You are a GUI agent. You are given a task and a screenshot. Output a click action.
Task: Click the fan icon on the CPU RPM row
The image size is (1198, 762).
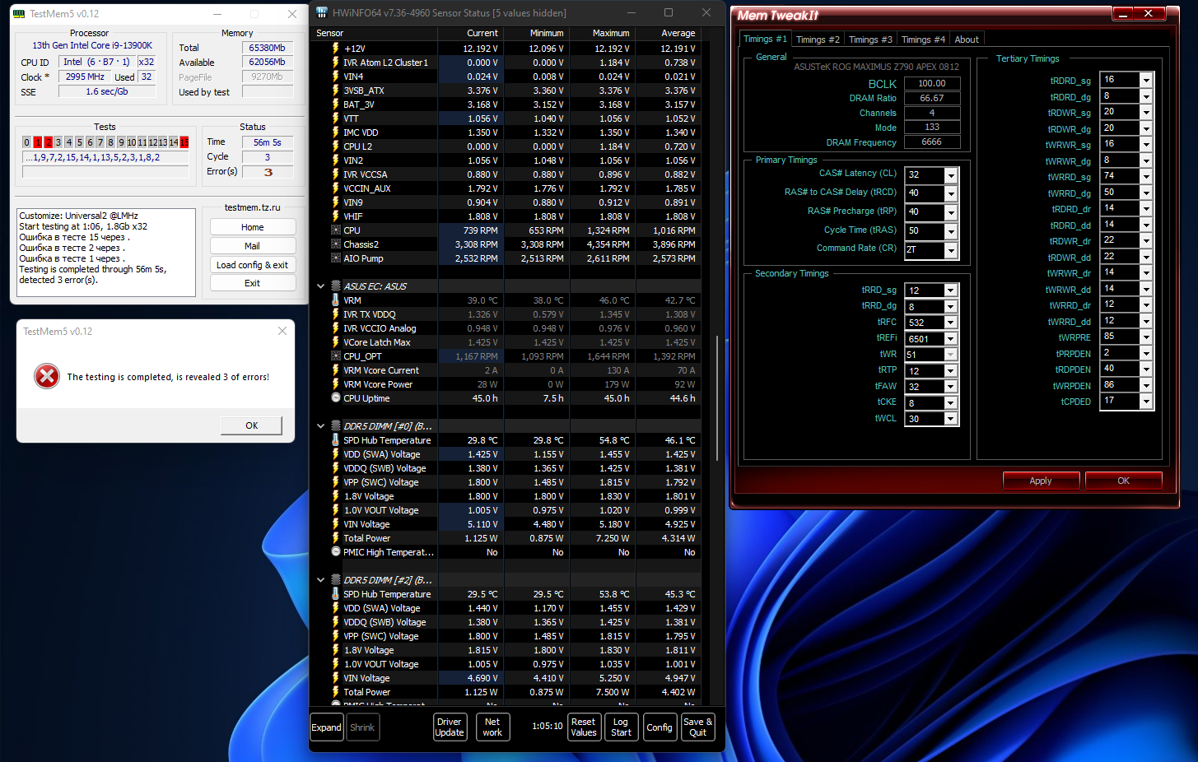(x=335, y=230)
